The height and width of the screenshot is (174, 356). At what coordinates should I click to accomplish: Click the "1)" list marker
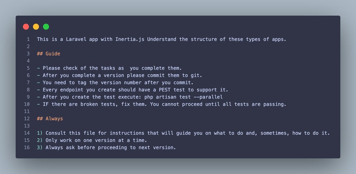[40, 133]
